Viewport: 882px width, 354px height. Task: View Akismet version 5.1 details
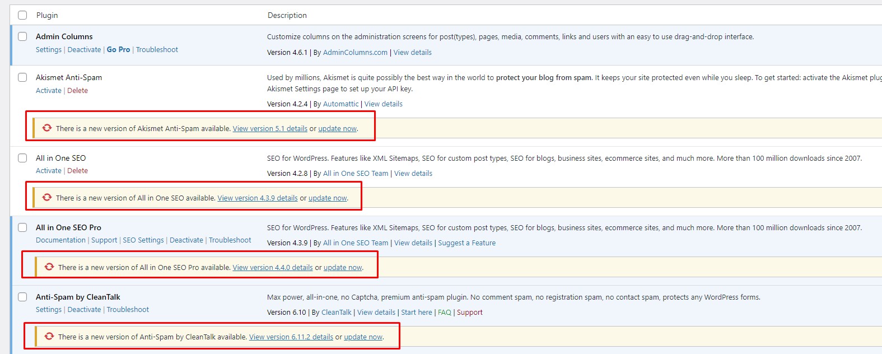click(270, 128)
